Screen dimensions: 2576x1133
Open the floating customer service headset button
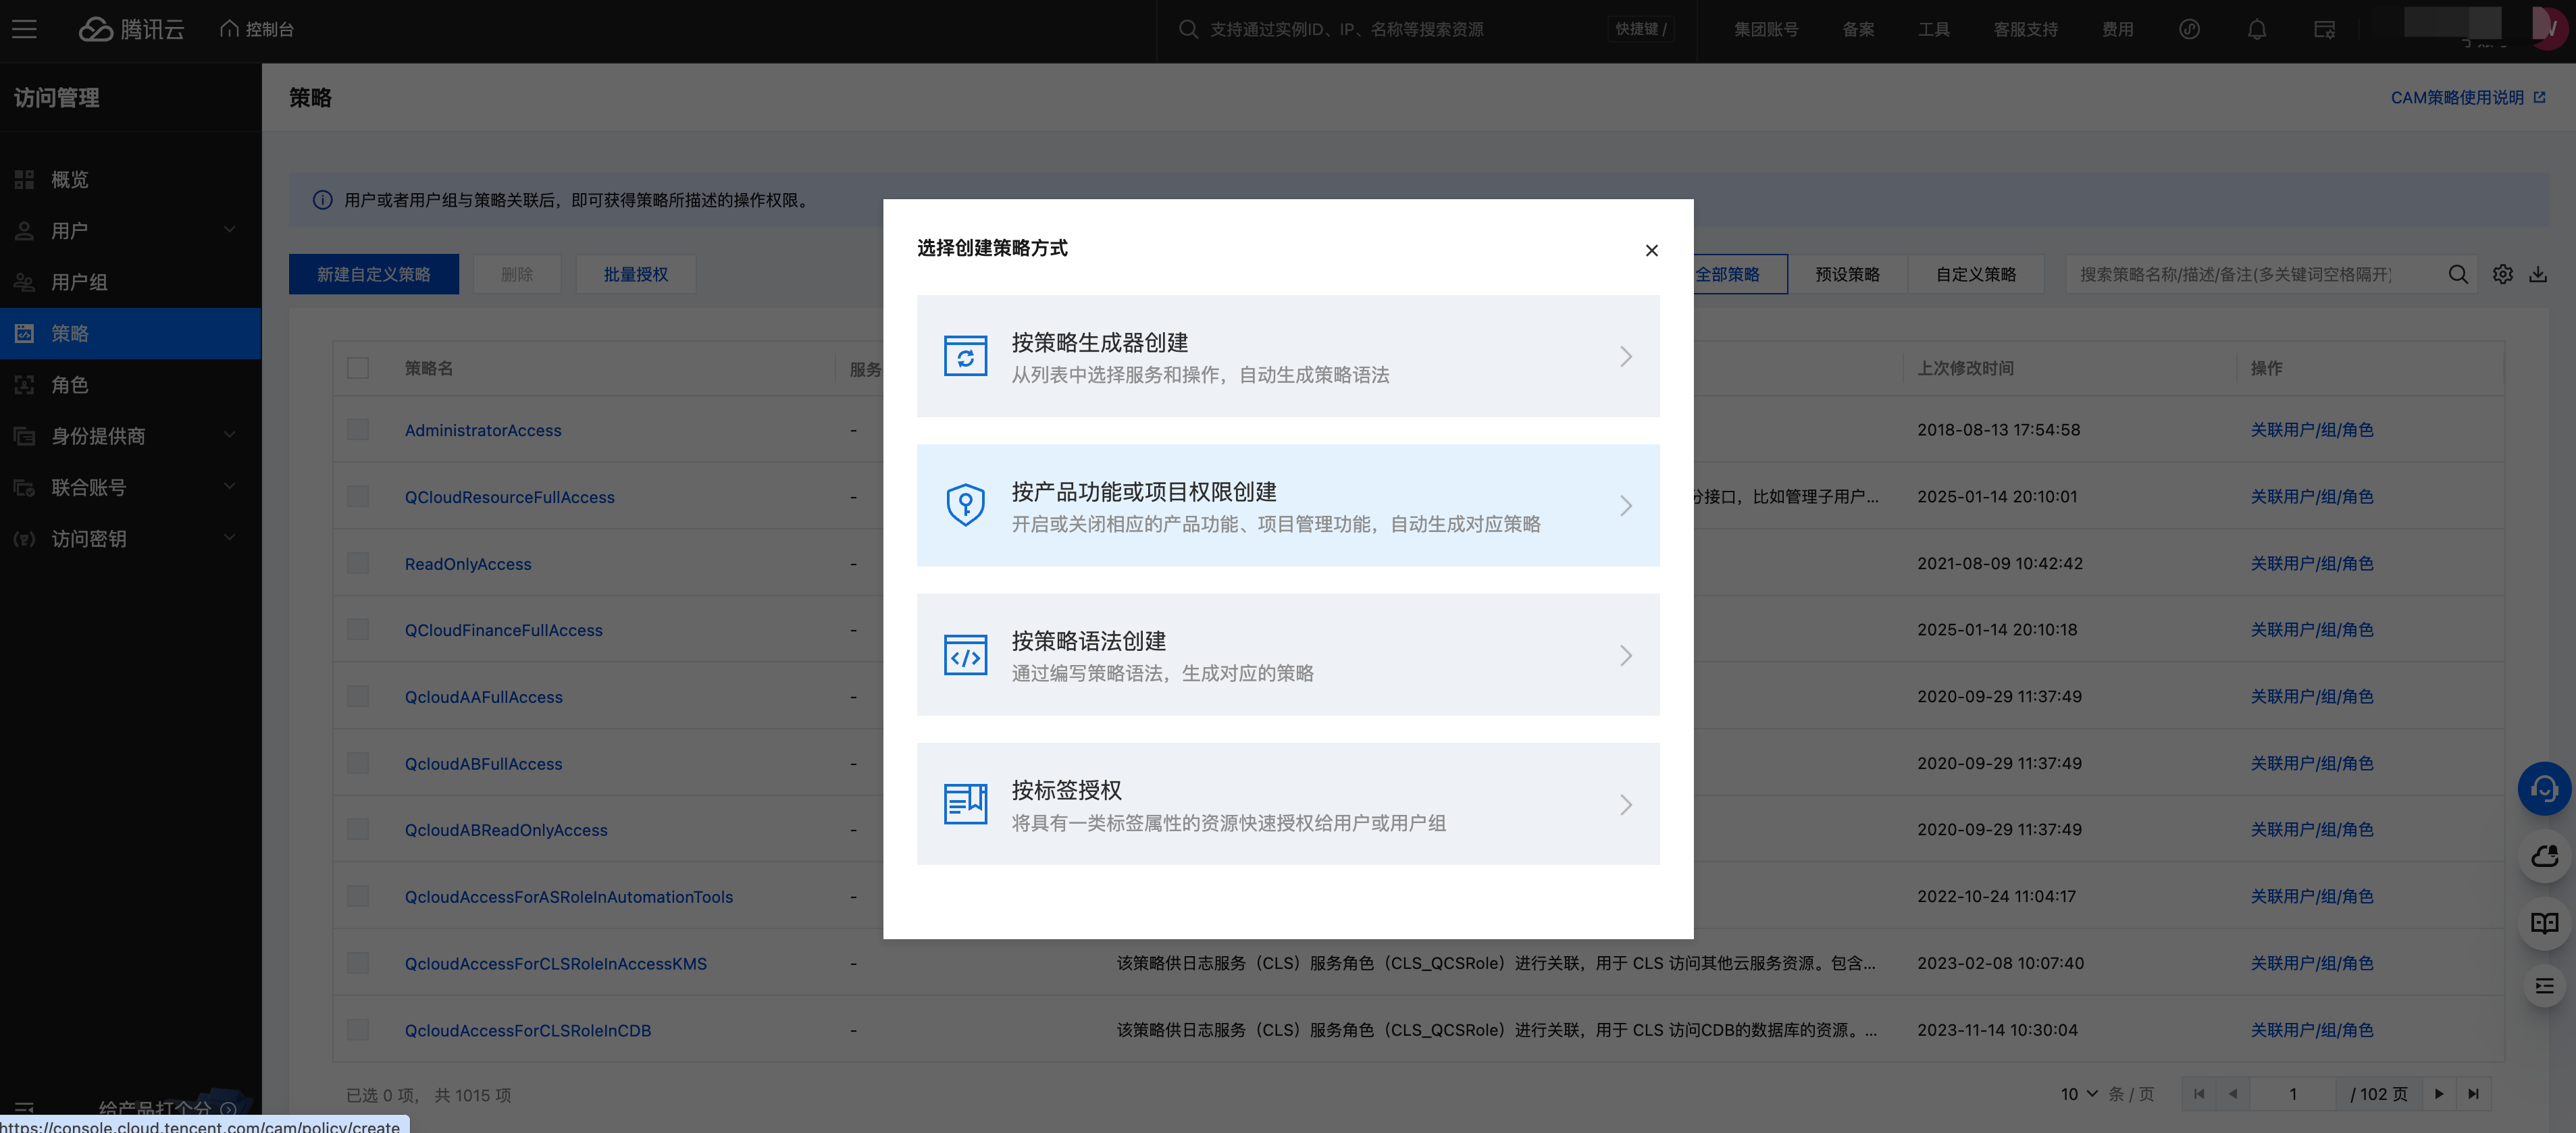(2544, 789)
